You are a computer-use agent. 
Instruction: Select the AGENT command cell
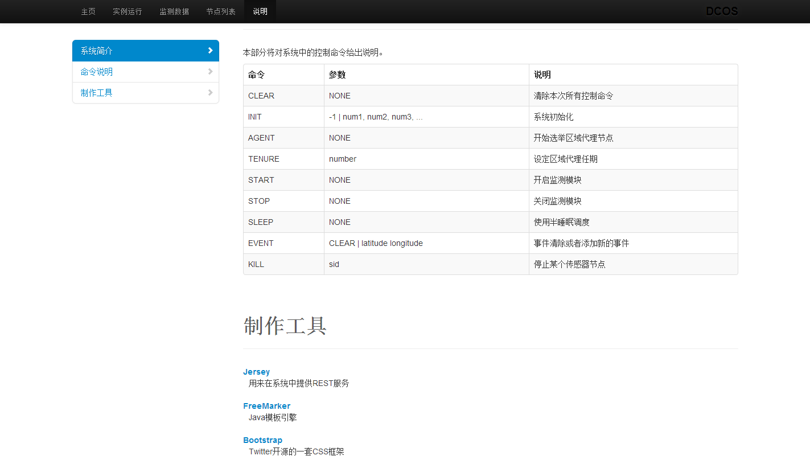point(283,138)
